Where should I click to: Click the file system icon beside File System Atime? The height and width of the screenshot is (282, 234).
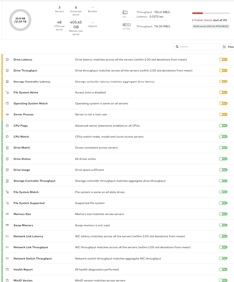[x=7, y=93]
